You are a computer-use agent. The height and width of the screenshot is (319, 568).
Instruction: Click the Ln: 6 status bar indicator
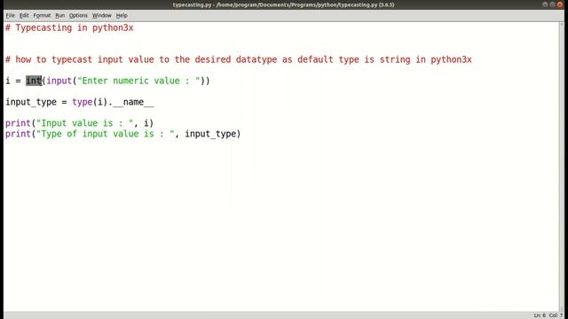coord(540,315)
